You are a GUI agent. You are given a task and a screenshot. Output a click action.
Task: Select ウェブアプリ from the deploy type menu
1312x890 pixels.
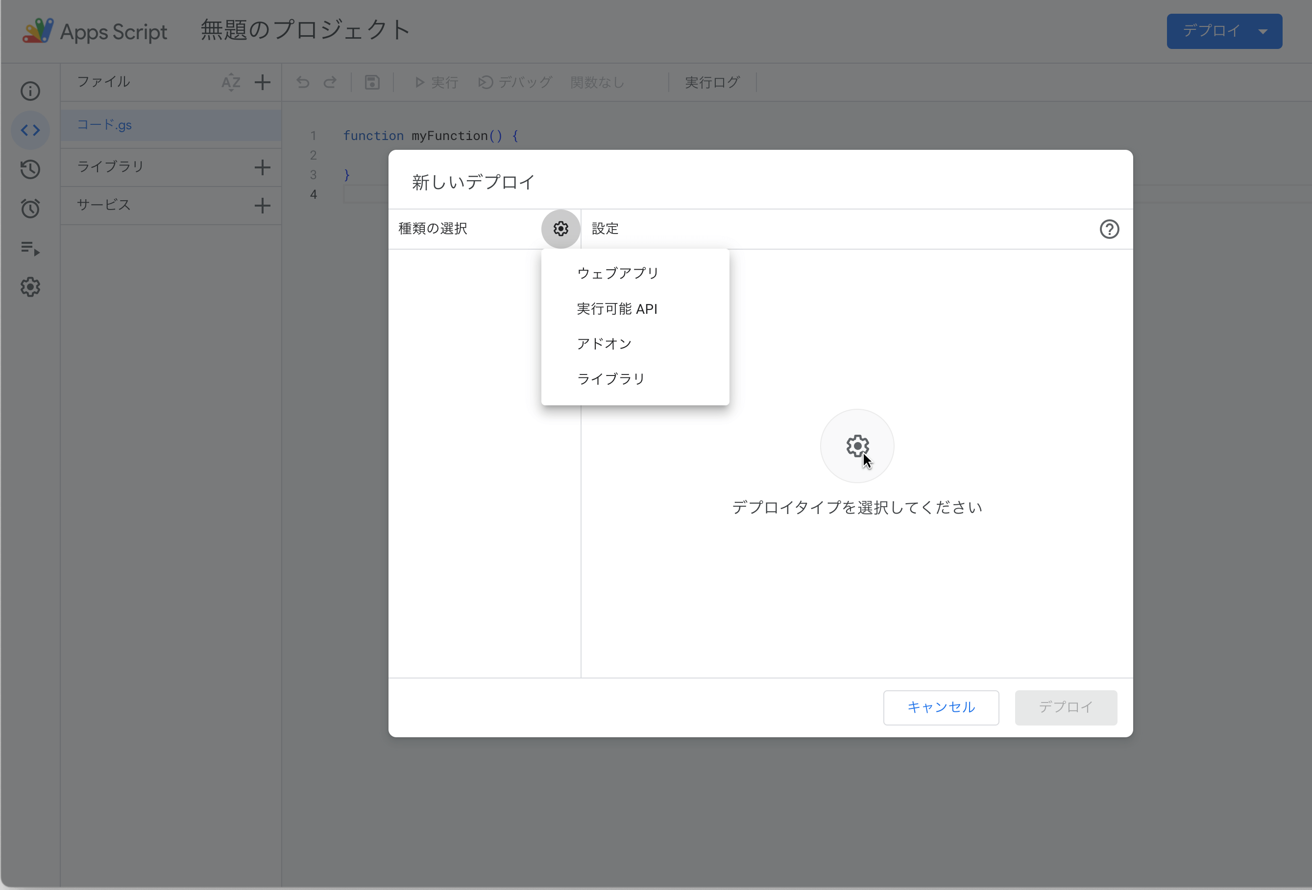click(618, 274)
